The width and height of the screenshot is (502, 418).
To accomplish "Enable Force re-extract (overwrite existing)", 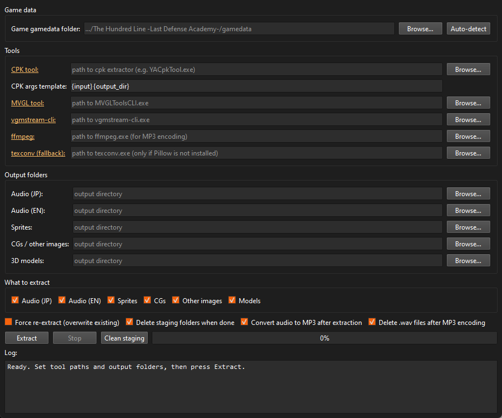I will 8,322.
